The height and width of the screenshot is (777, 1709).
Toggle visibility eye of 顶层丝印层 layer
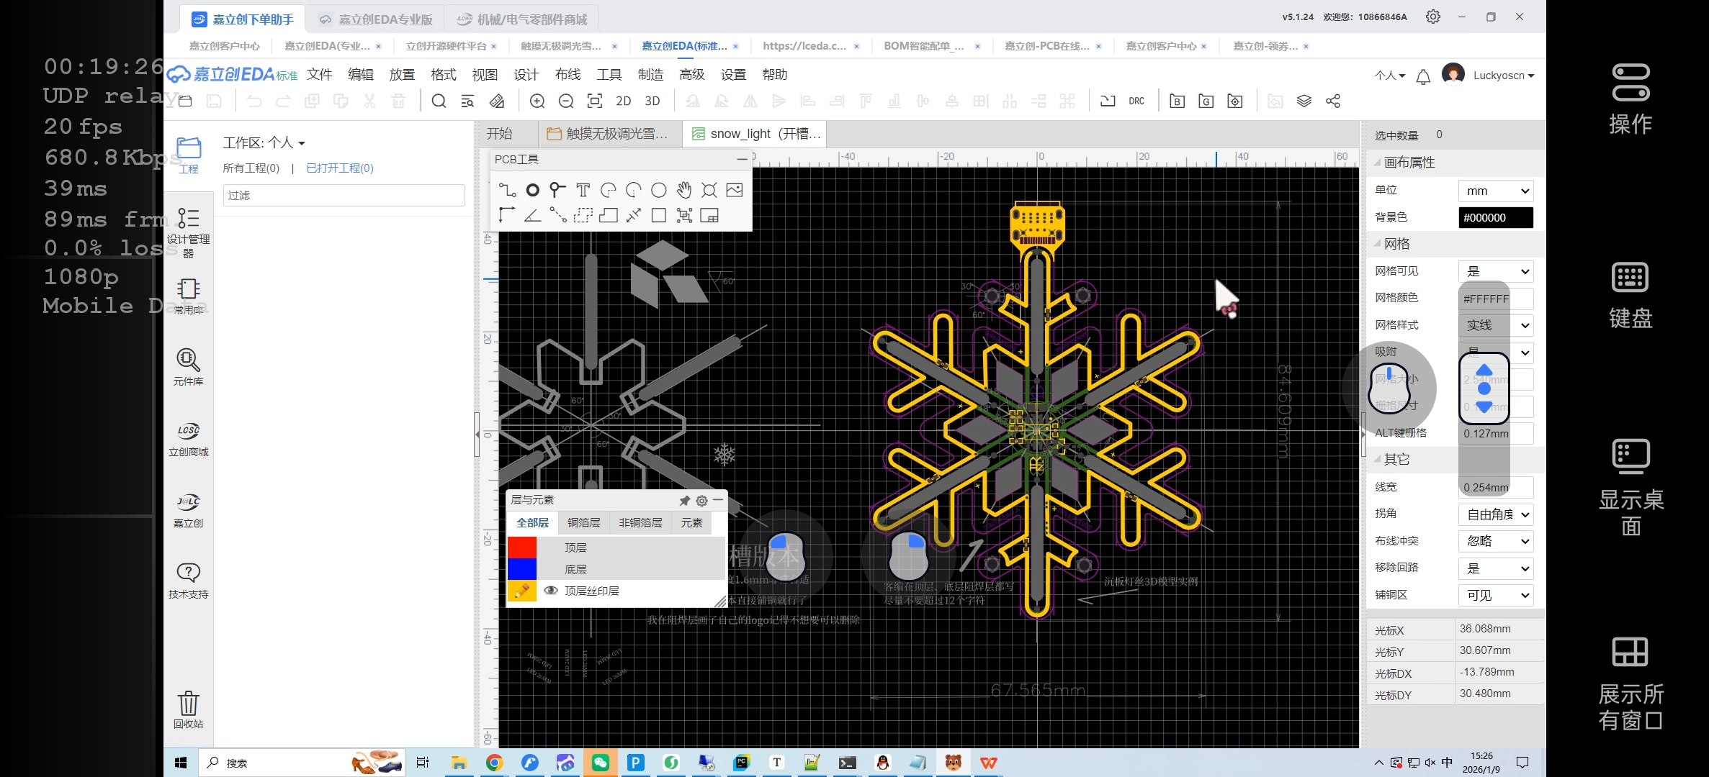point(551,591)
